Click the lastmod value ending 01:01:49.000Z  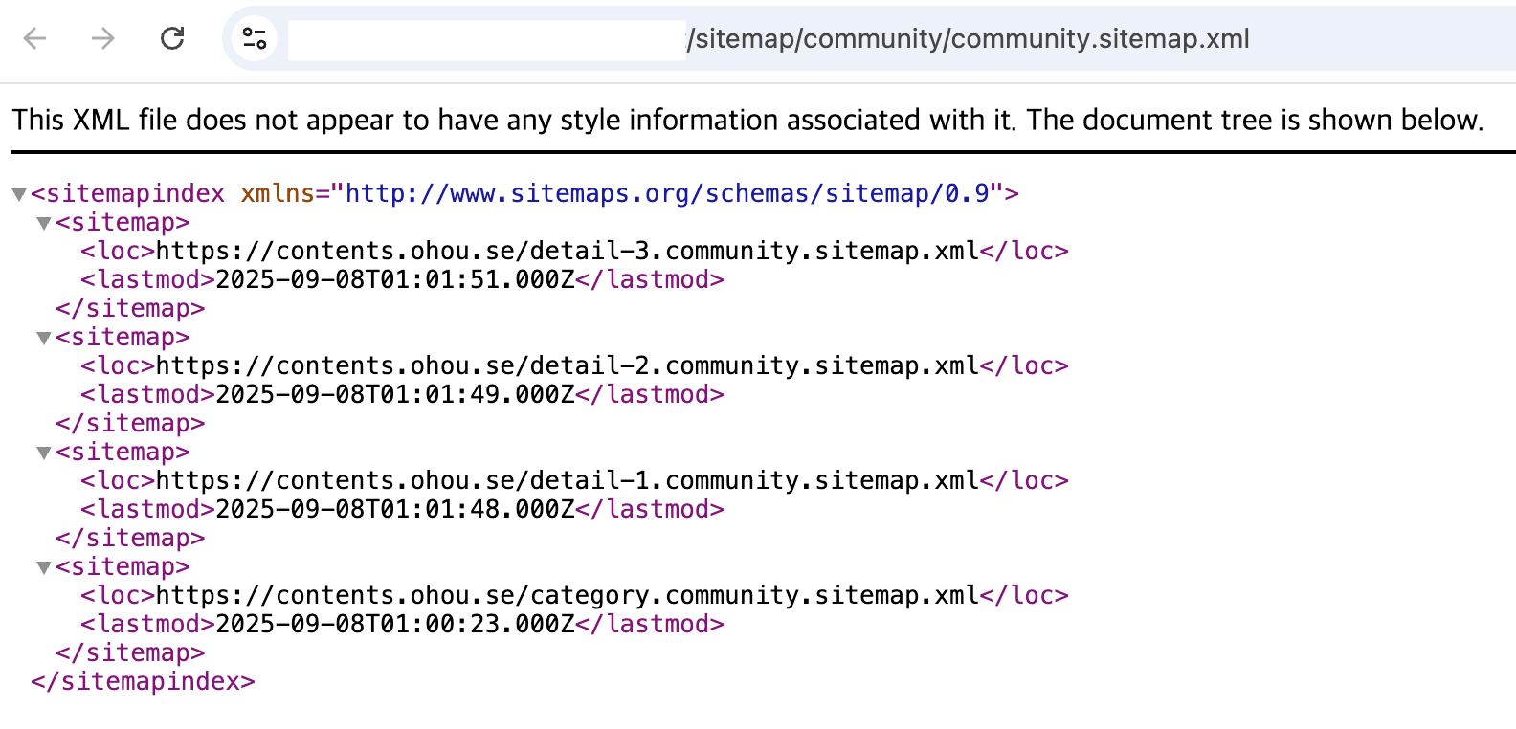394,394
